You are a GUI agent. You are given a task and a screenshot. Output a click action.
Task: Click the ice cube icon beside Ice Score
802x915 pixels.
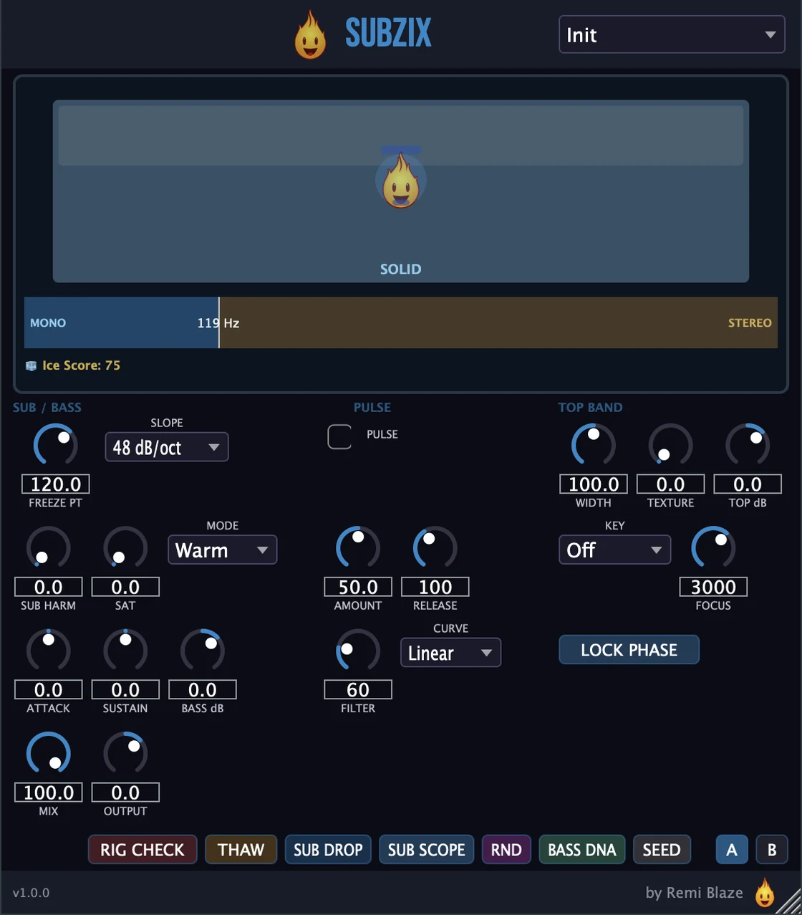31,365
